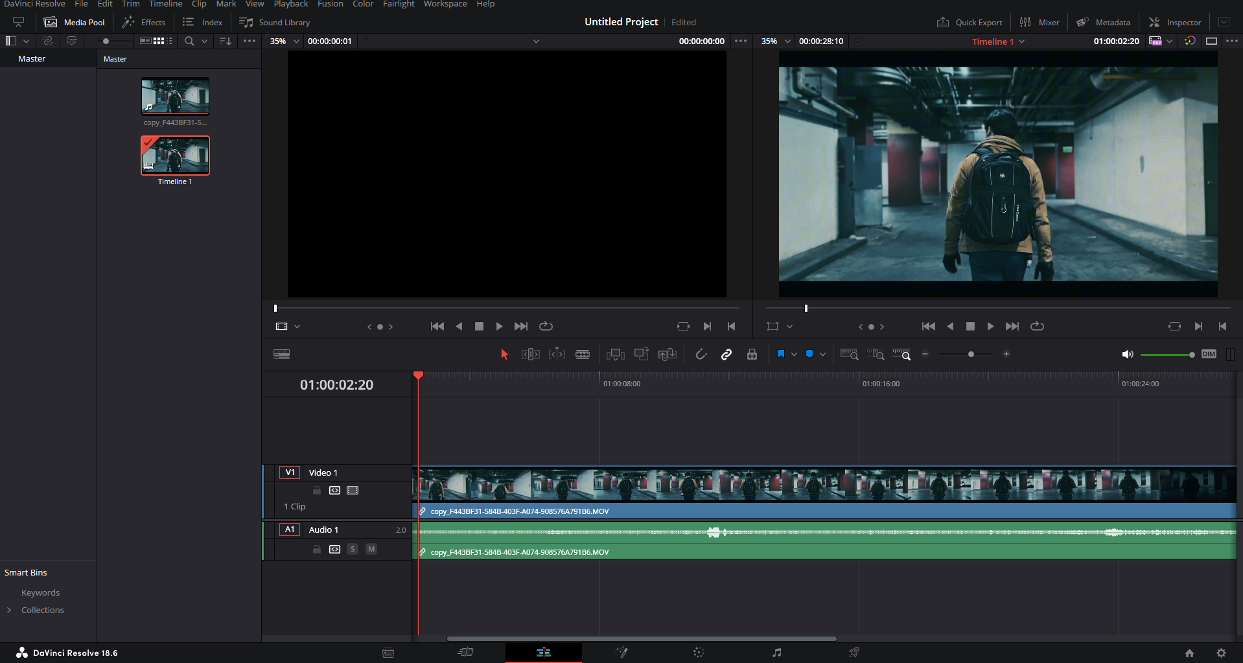Select Timeline 1 thumbnail in media pool

pos(175,155)
